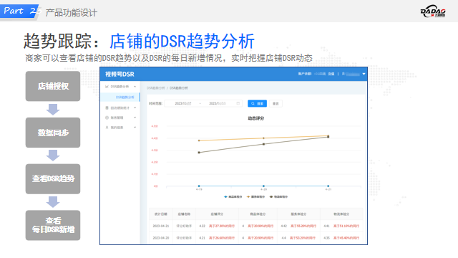Click 高于27.30%的同行 in table

[x=222, y=226]
